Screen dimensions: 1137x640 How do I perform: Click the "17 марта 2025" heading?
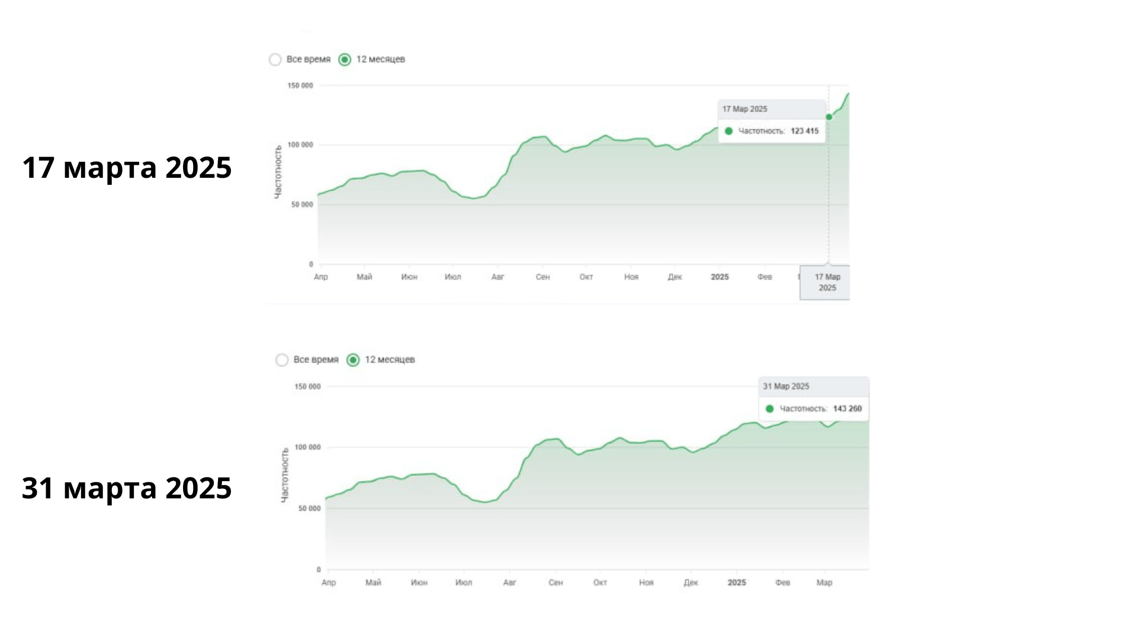[127, 168]
